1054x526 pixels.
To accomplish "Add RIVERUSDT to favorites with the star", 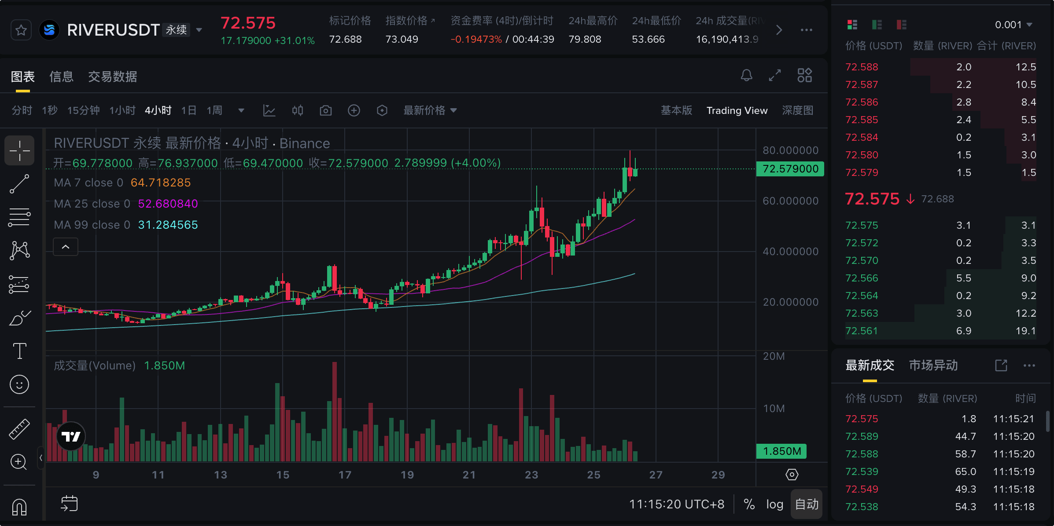I will point(21,30).
